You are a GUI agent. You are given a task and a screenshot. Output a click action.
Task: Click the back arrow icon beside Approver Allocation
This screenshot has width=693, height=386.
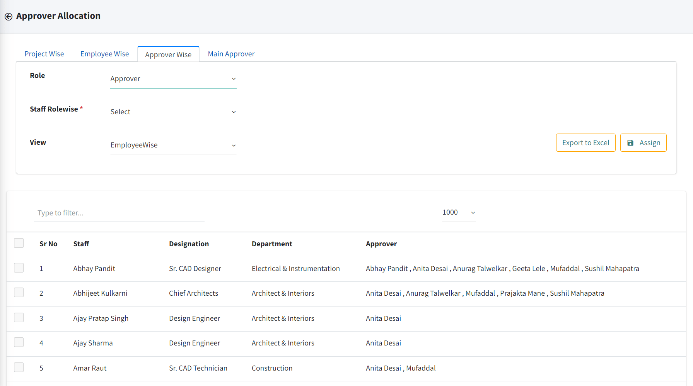pyautogui.click(x=9, y=17)
